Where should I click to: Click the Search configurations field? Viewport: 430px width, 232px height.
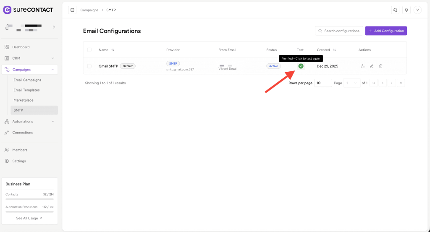[342, 31]
